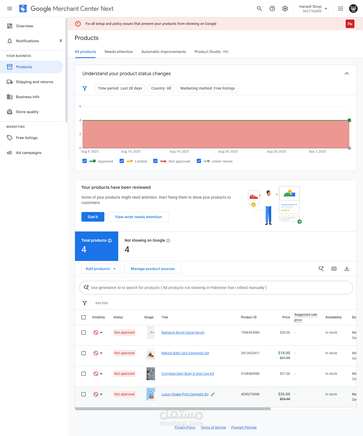Open the Add products dropdown
The image size is (363, 436).
click(x=101, y=269)
